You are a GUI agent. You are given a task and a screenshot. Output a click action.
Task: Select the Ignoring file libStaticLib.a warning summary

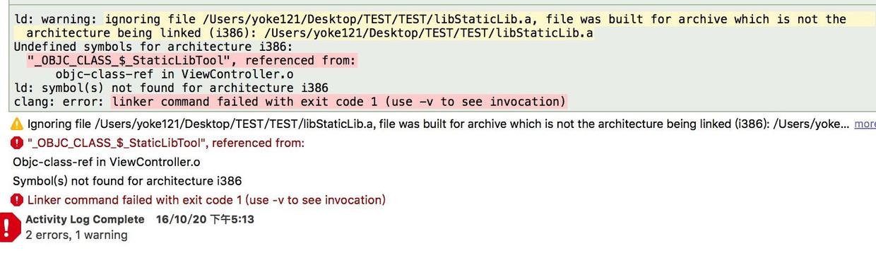pyautogui.click(x=439, y=124)
